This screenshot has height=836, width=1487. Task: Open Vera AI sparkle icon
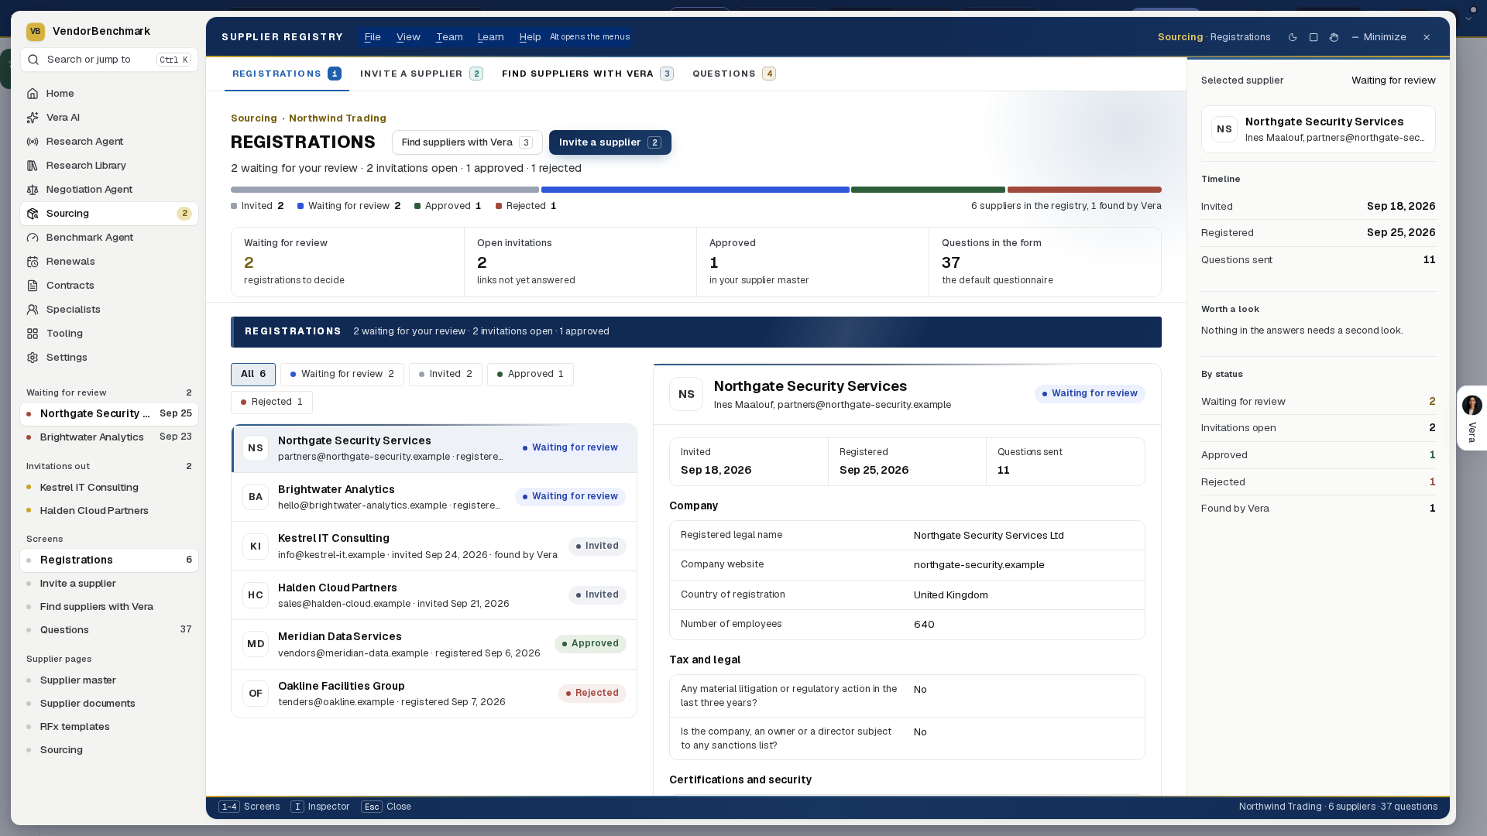[x=33, y=118]
